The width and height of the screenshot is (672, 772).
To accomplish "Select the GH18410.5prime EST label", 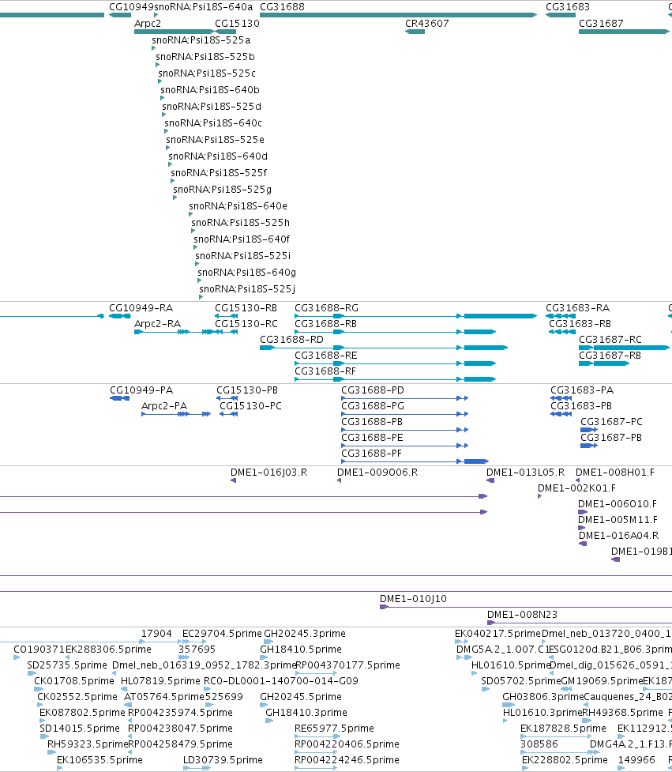I will click(301, 649).
